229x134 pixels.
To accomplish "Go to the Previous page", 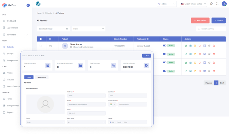I will click(209, 83).
